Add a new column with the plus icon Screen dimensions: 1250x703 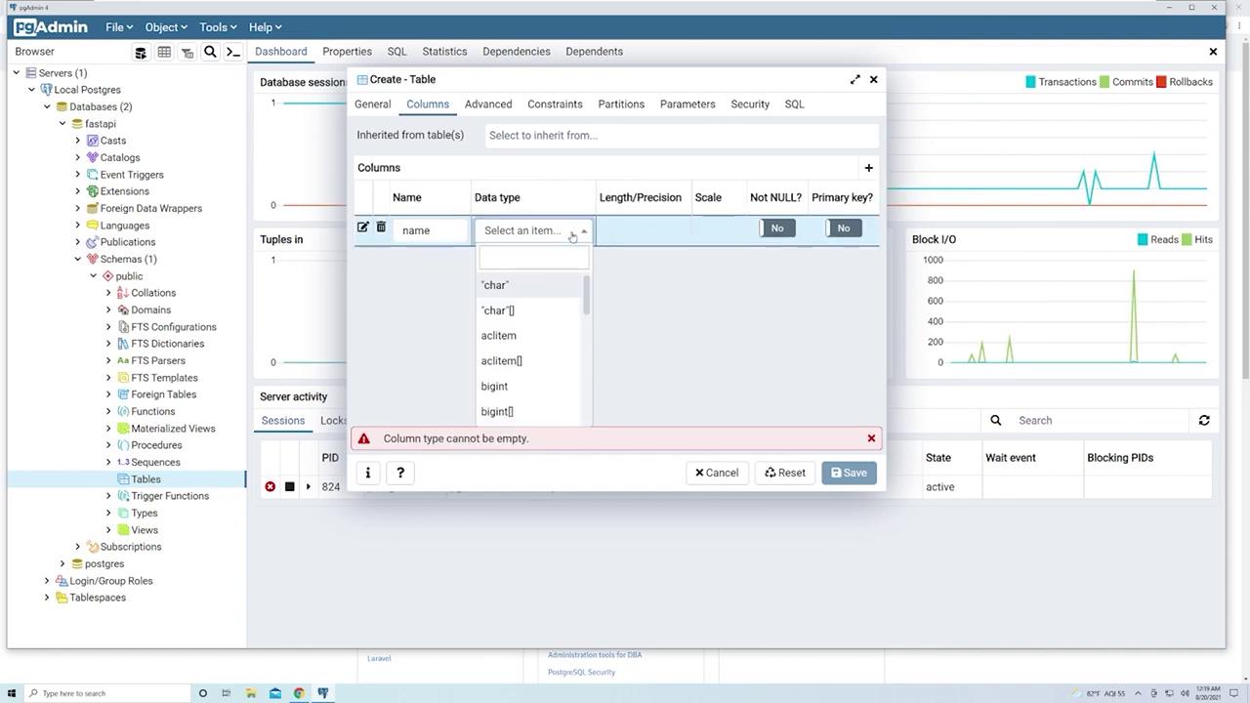click(868, 168)
